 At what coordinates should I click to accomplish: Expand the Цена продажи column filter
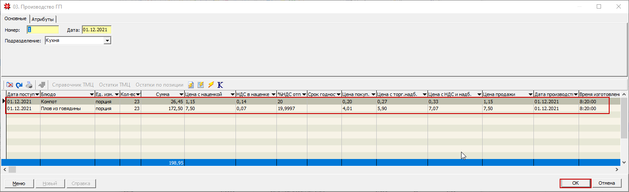coord(530,94)
